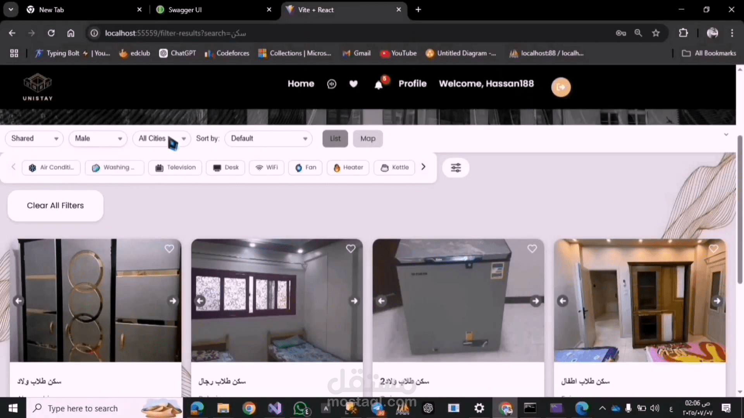
Task: Click the circular icon next to Home
Action: (332, 84)
